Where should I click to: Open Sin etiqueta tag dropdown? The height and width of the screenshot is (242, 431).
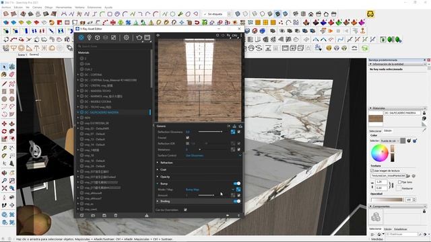(218, 13)
